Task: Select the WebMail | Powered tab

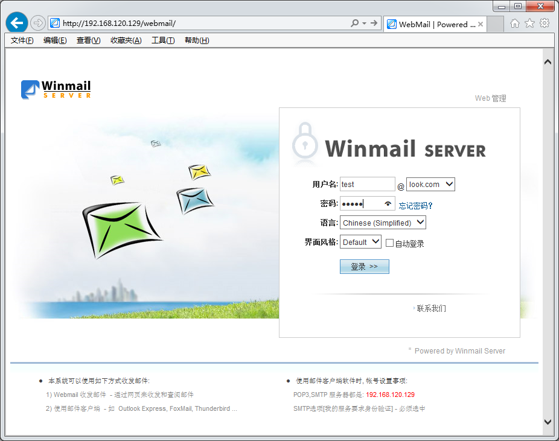Action: pos(435,24)
